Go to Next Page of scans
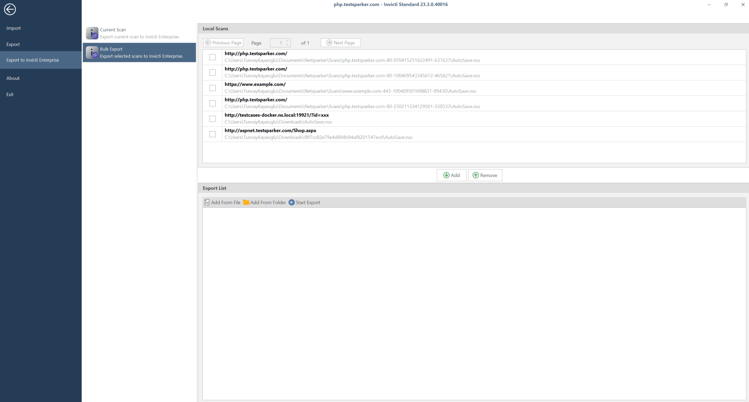This screenshot has width=749, height=402. (x=340, y=43)
